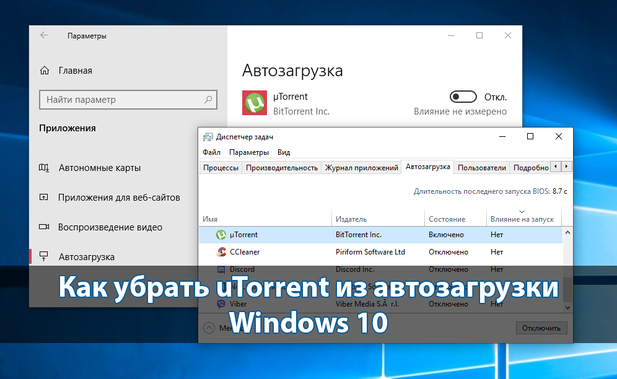
Task: Click Discord Inc. publisher cell
Action: (x=355, y=269)
